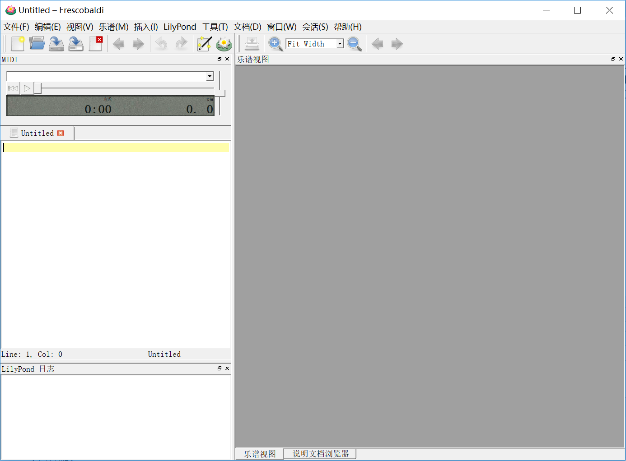
Task: Open the 帮助(H) menu
Action: click(x=348, y=27)
